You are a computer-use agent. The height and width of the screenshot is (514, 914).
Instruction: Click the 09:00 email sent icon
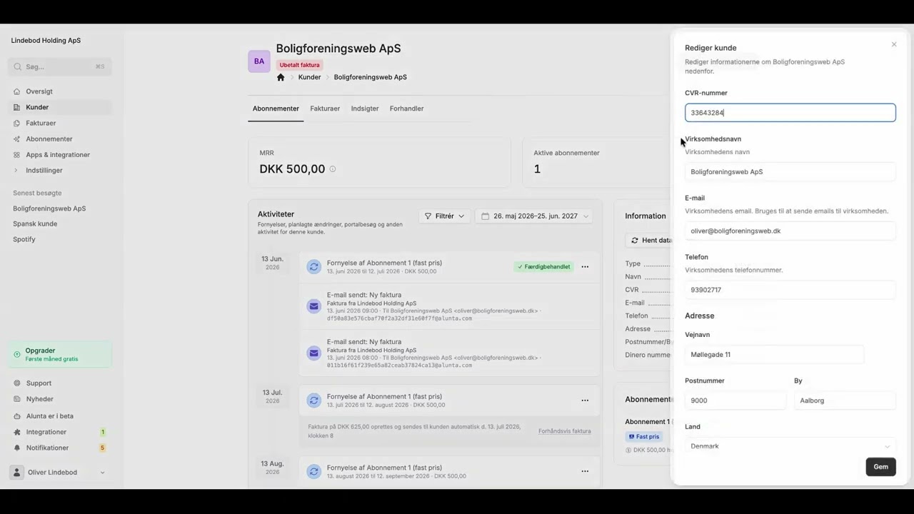[313, 306]
